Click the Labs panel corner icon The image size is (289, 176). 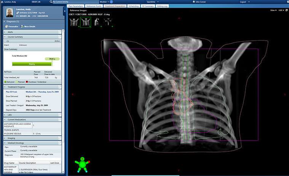coord(59,115)
